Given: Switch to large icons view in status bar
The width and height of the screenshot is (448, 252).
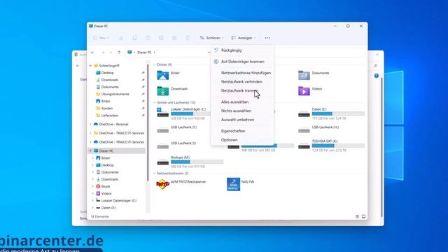Looking at the screenshot, I should (363, 216).
